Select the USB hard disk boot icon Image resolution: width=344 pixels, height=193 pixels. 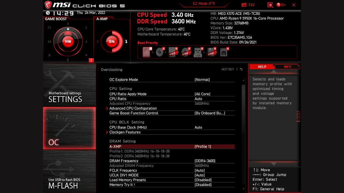[173, 52]
